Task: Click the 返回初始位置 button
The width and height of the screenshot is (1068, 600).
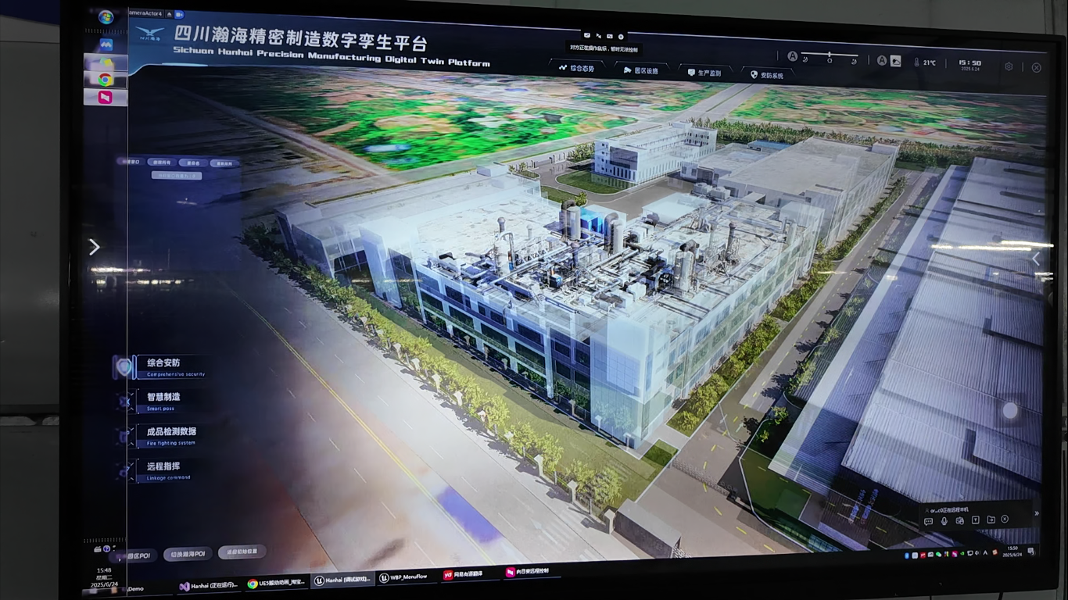Action: click(242, 552)
